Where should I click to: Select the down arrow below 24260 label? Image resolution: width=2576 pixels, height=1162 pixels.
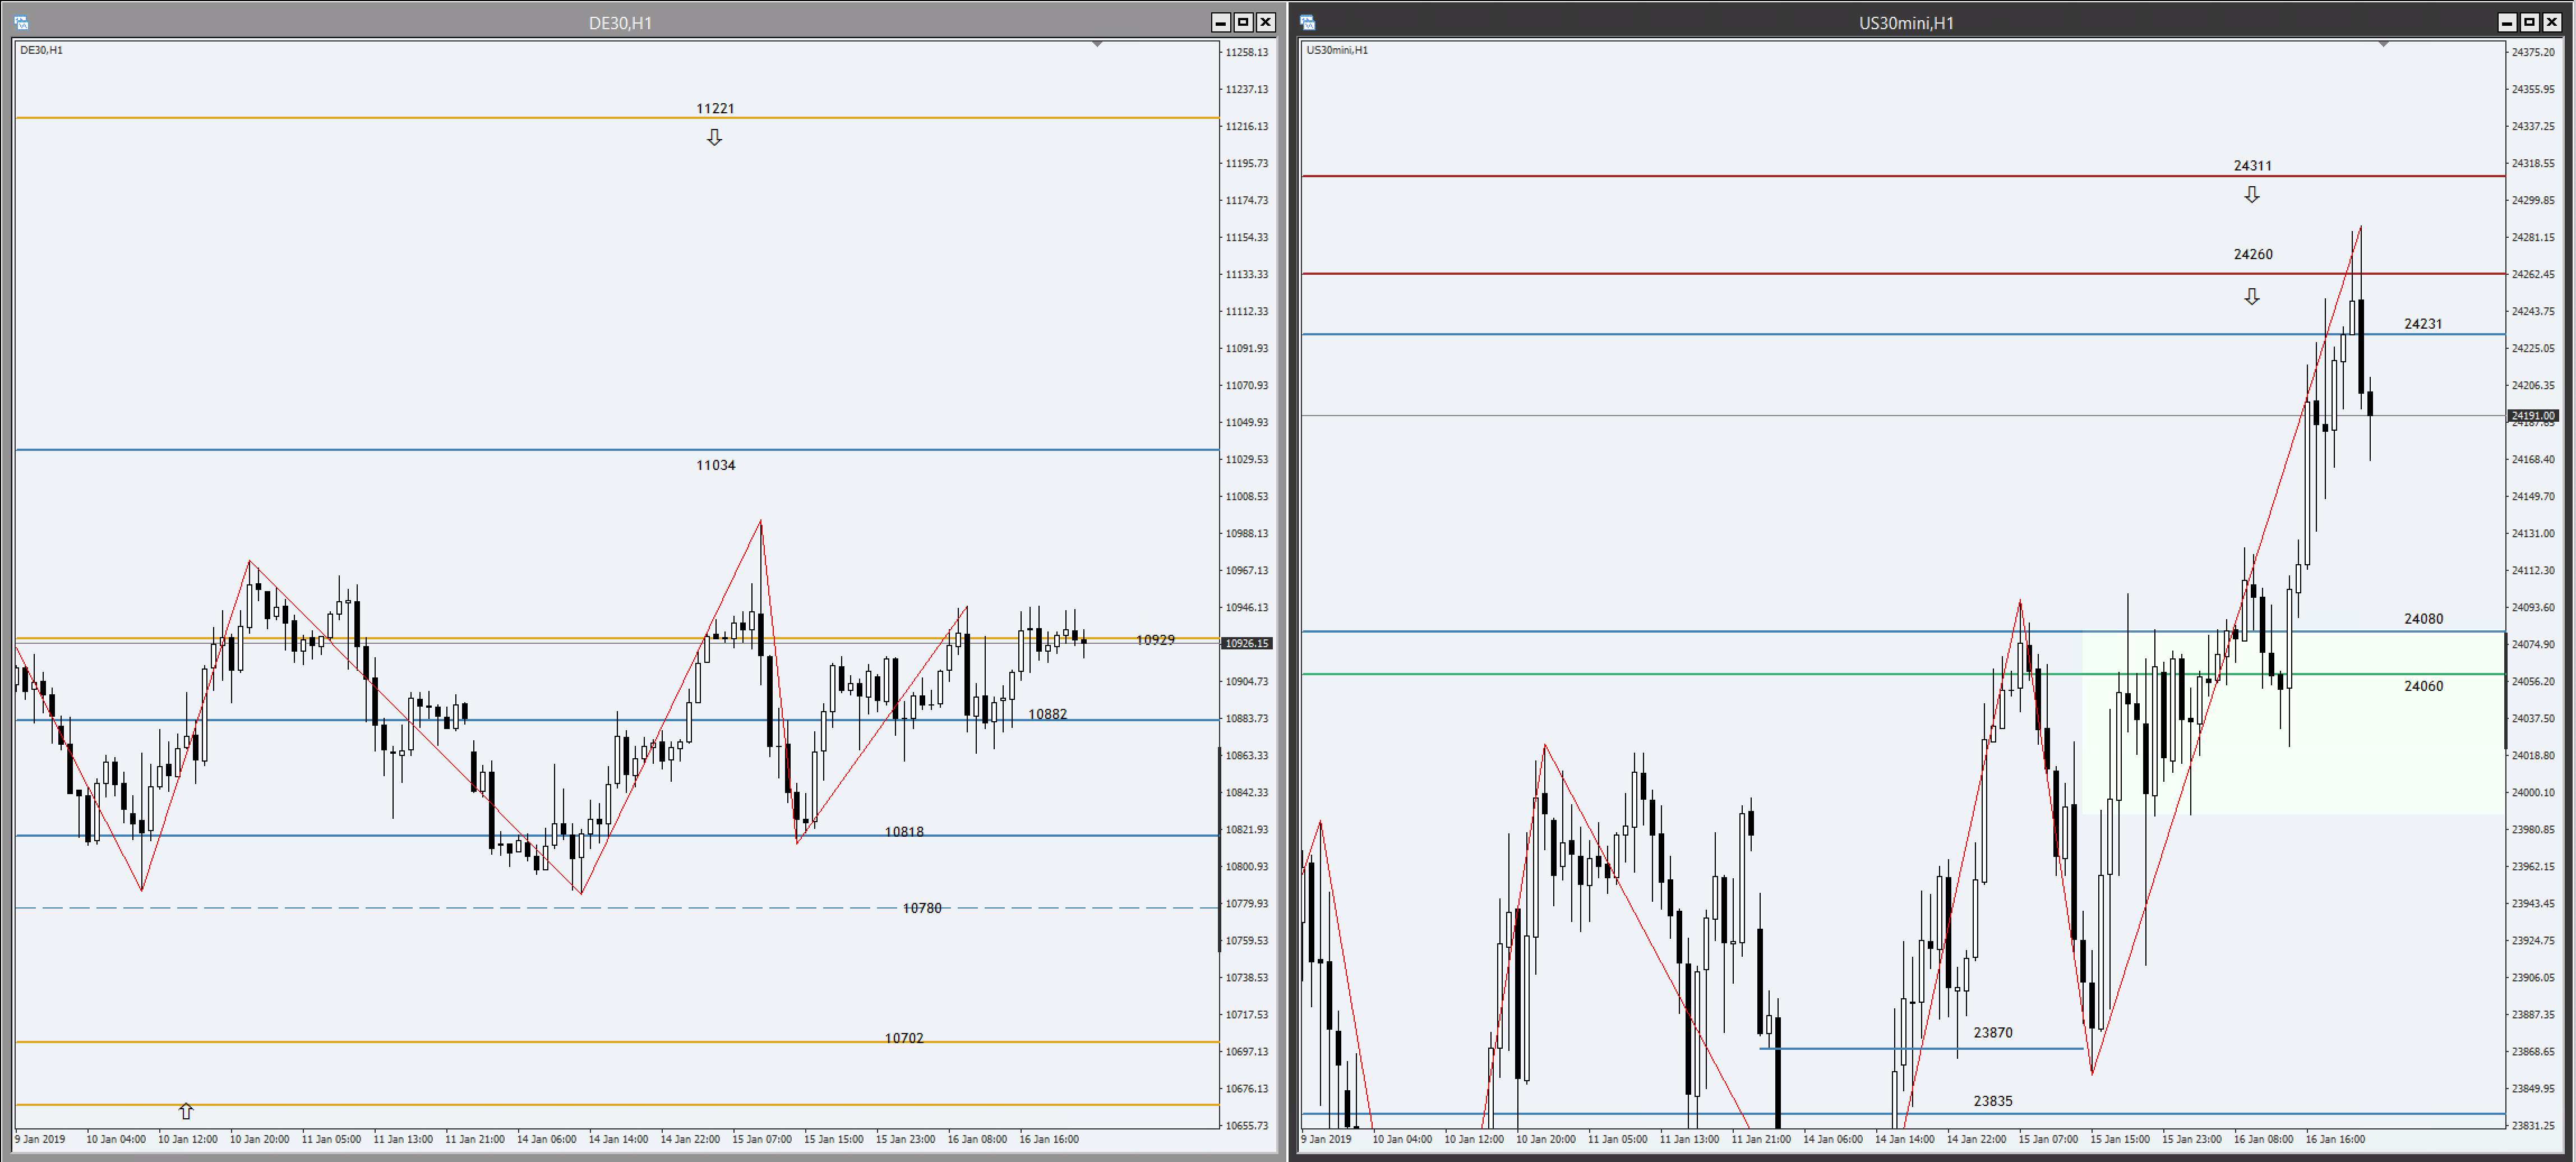click(2251, 296)
